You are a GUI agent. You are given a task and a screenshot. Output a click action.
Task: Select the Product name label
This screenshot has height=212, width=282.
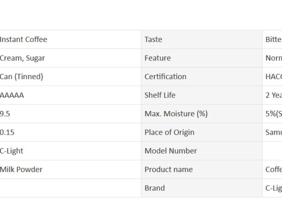pyautogui.click(x=169, y=170)
